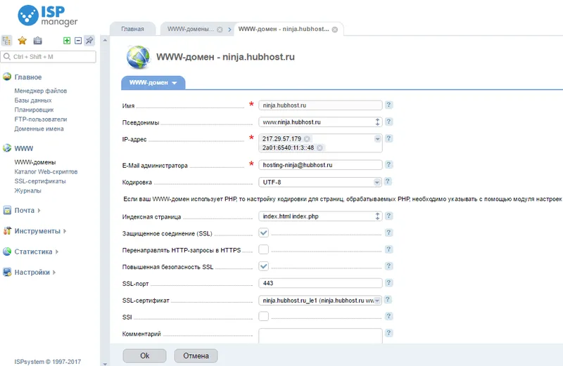This screenshot has width=563, height=366.
Task: Open help for the SSL-сертификат field
Action: pyautogui.click(x=388, y=300)
